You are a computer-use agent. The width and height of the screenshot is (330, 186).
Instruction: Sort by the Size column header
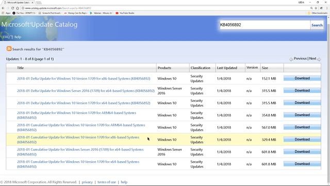pyautogui.click(x=265, y=68)
